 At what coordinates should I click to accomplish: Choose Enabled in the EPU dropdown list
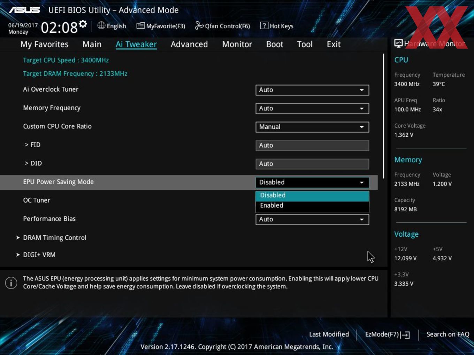coord(312,206)
